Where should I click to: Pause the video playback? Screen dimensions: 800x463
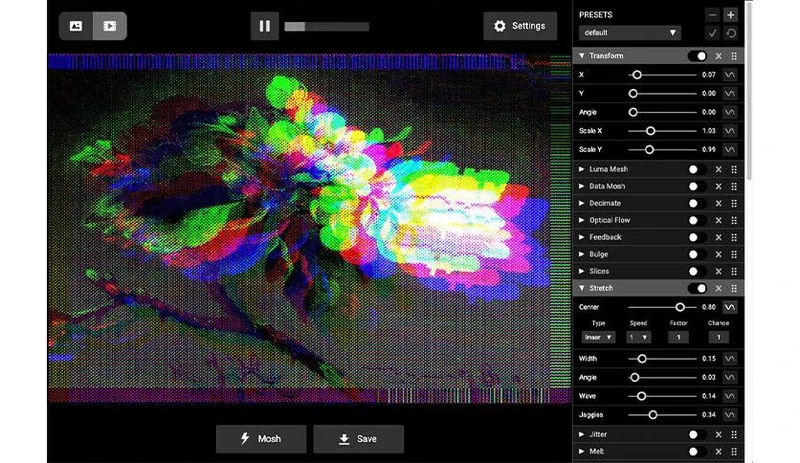point(264,26)
